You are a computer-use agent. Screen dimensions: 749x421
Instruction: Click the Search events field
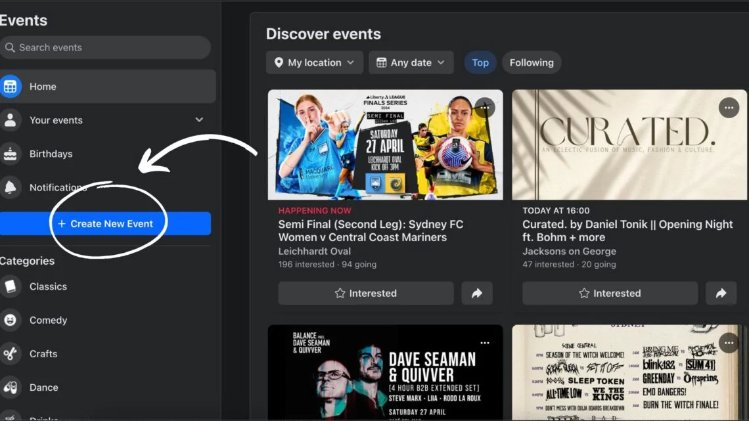(105, 47)
